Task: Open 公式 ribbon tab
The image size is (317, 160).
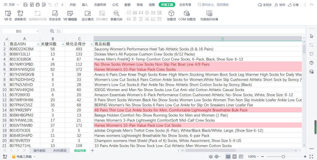Action: point(115,5)
